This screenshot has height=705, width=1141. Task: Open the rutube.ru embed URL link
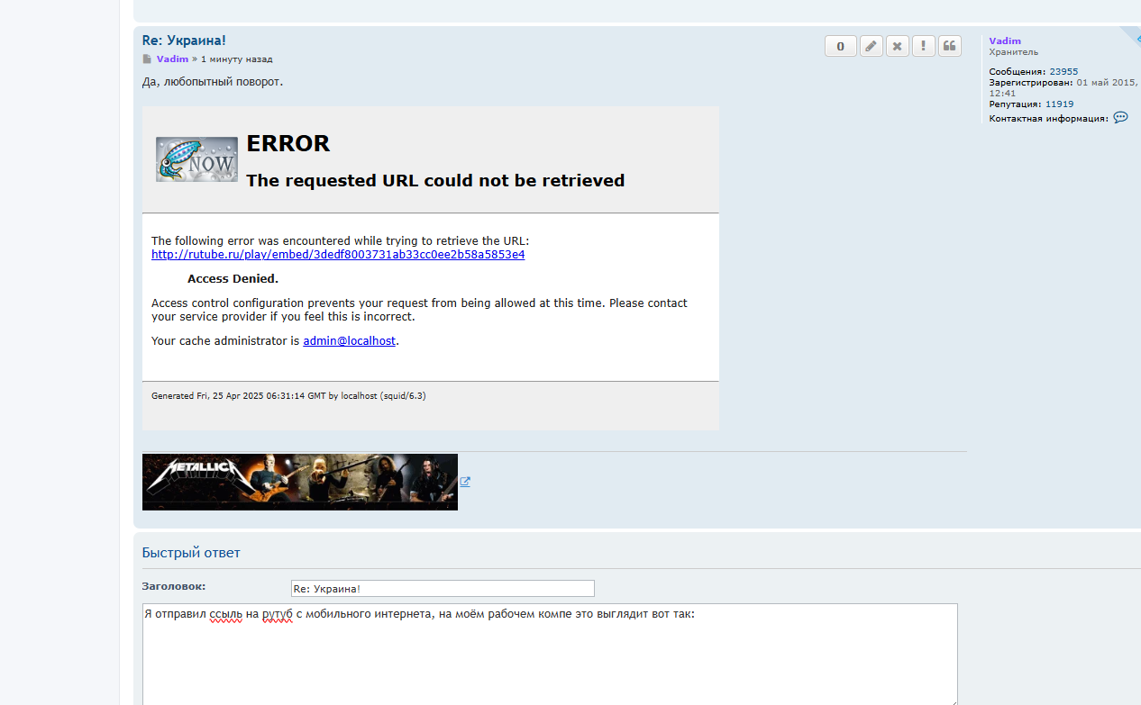pyautogui.click(x=338, y=255)
